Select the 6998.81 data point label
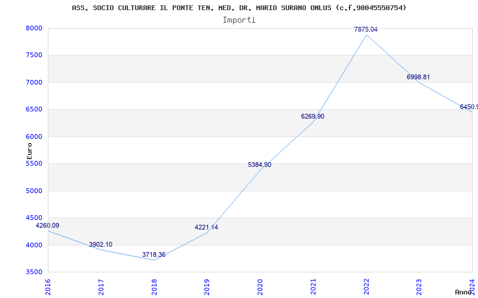 point(418,77)
